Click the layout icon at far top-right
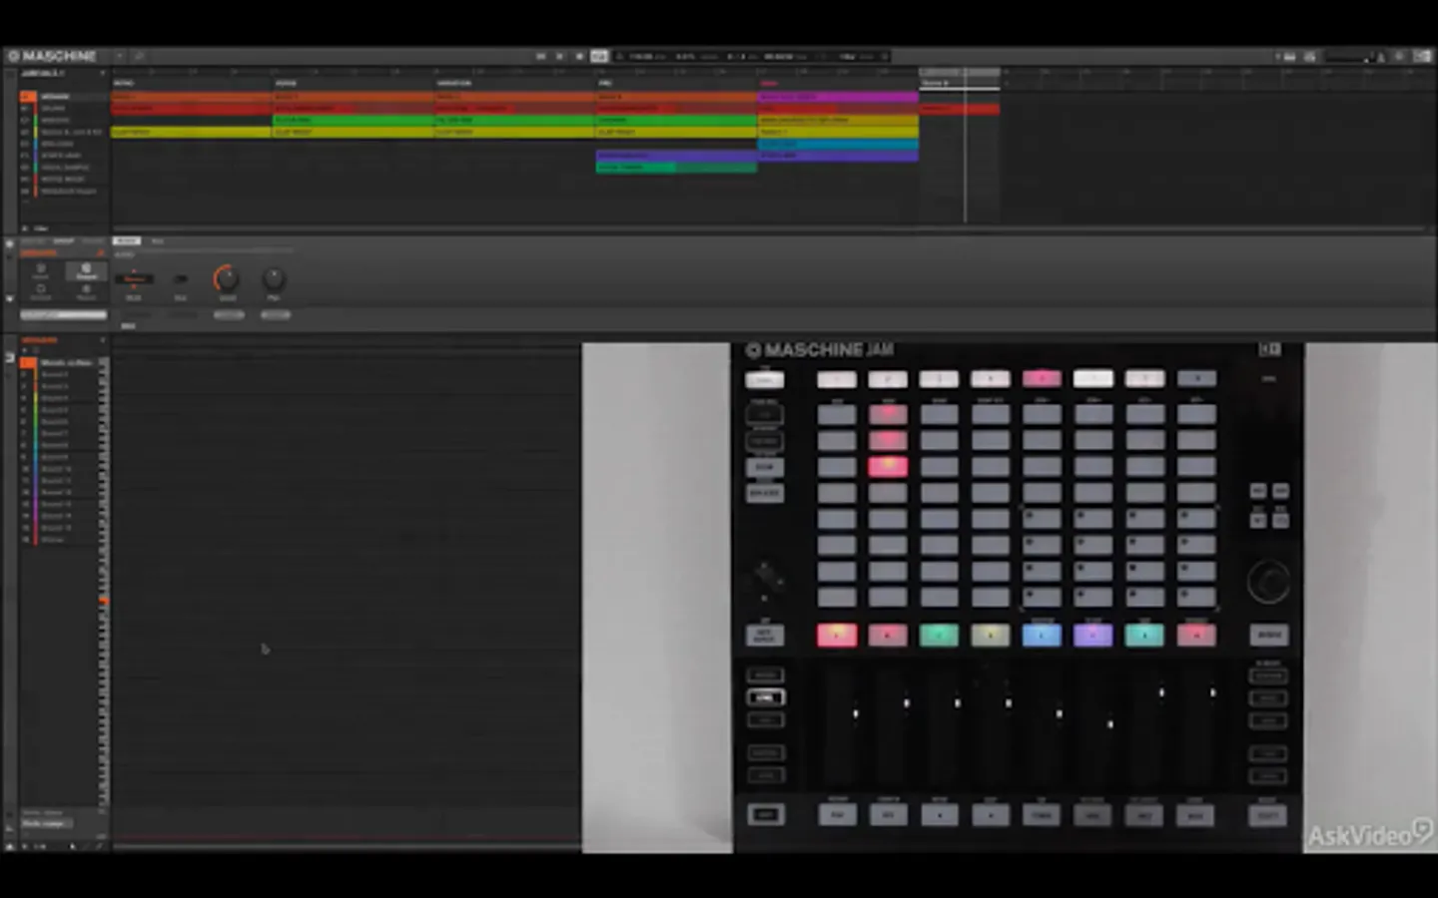 coord(1422,57)
